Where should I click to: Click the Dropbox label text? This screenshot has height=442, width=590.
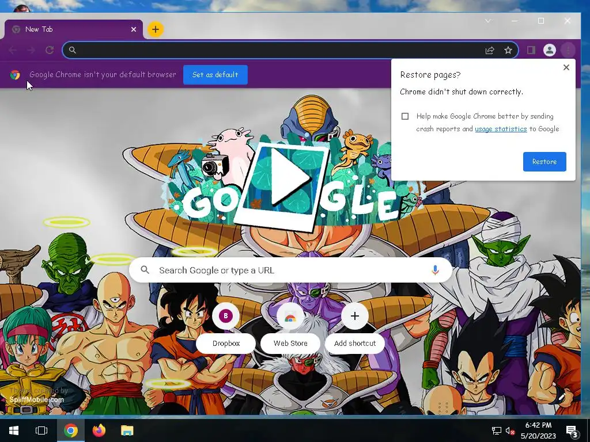(226, 343)
